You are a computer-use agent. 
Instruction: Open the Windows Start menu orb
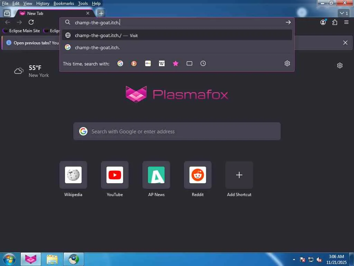click(9, 259)
